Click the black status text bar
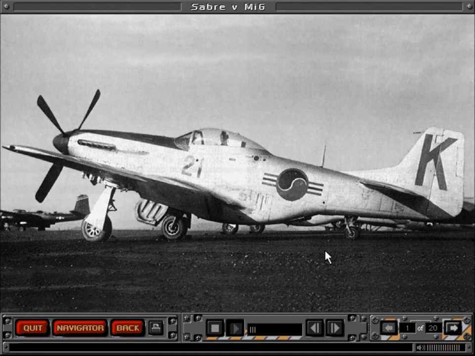 [211, 348]
